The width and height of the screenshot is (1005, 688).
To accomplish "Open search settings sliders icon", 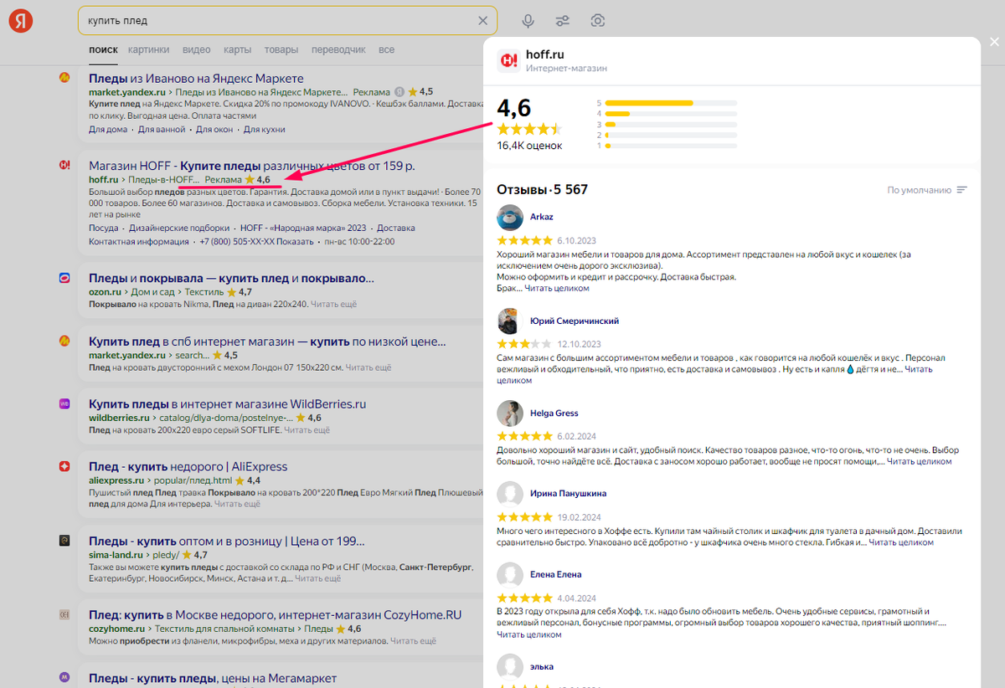I will [x=563, y=21].
